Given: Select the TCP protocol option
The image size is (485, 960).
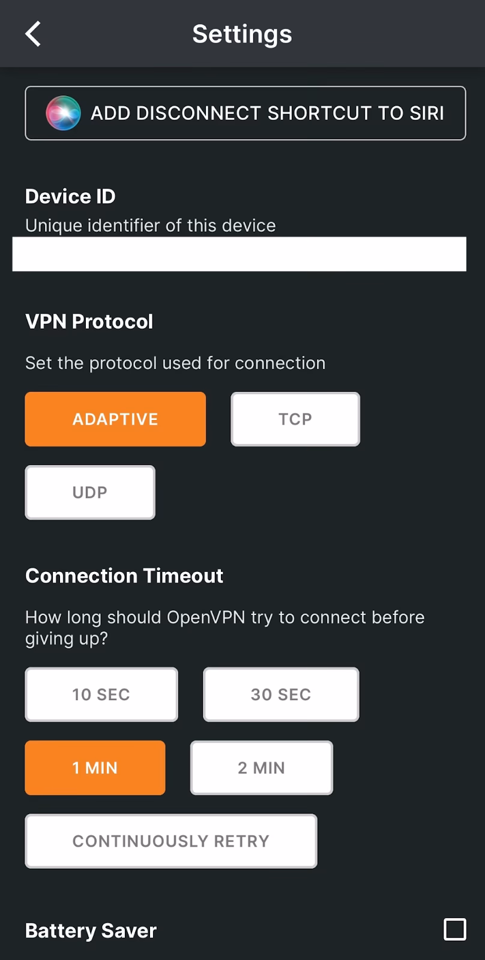Looking at the screenshot, I should 295,419.
